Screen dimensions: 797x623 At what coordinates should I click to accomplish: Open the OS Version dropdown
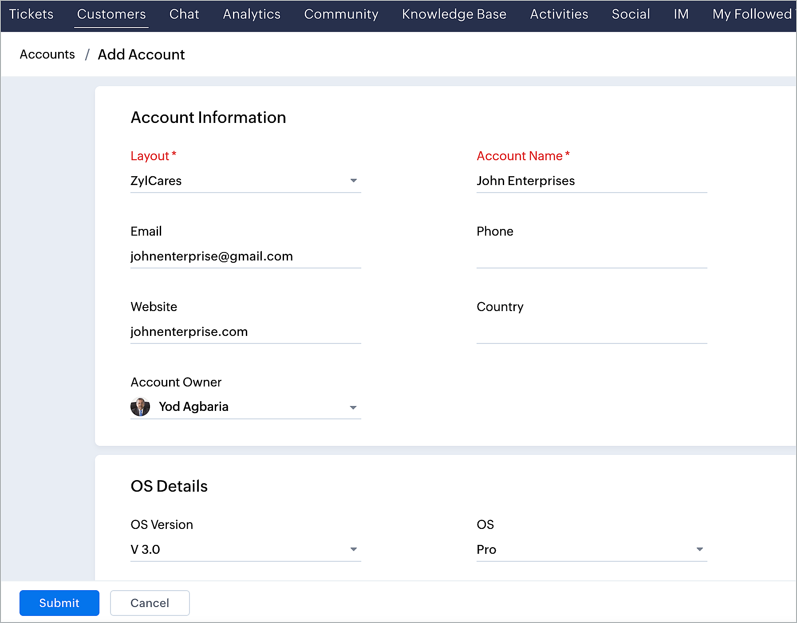245,549
